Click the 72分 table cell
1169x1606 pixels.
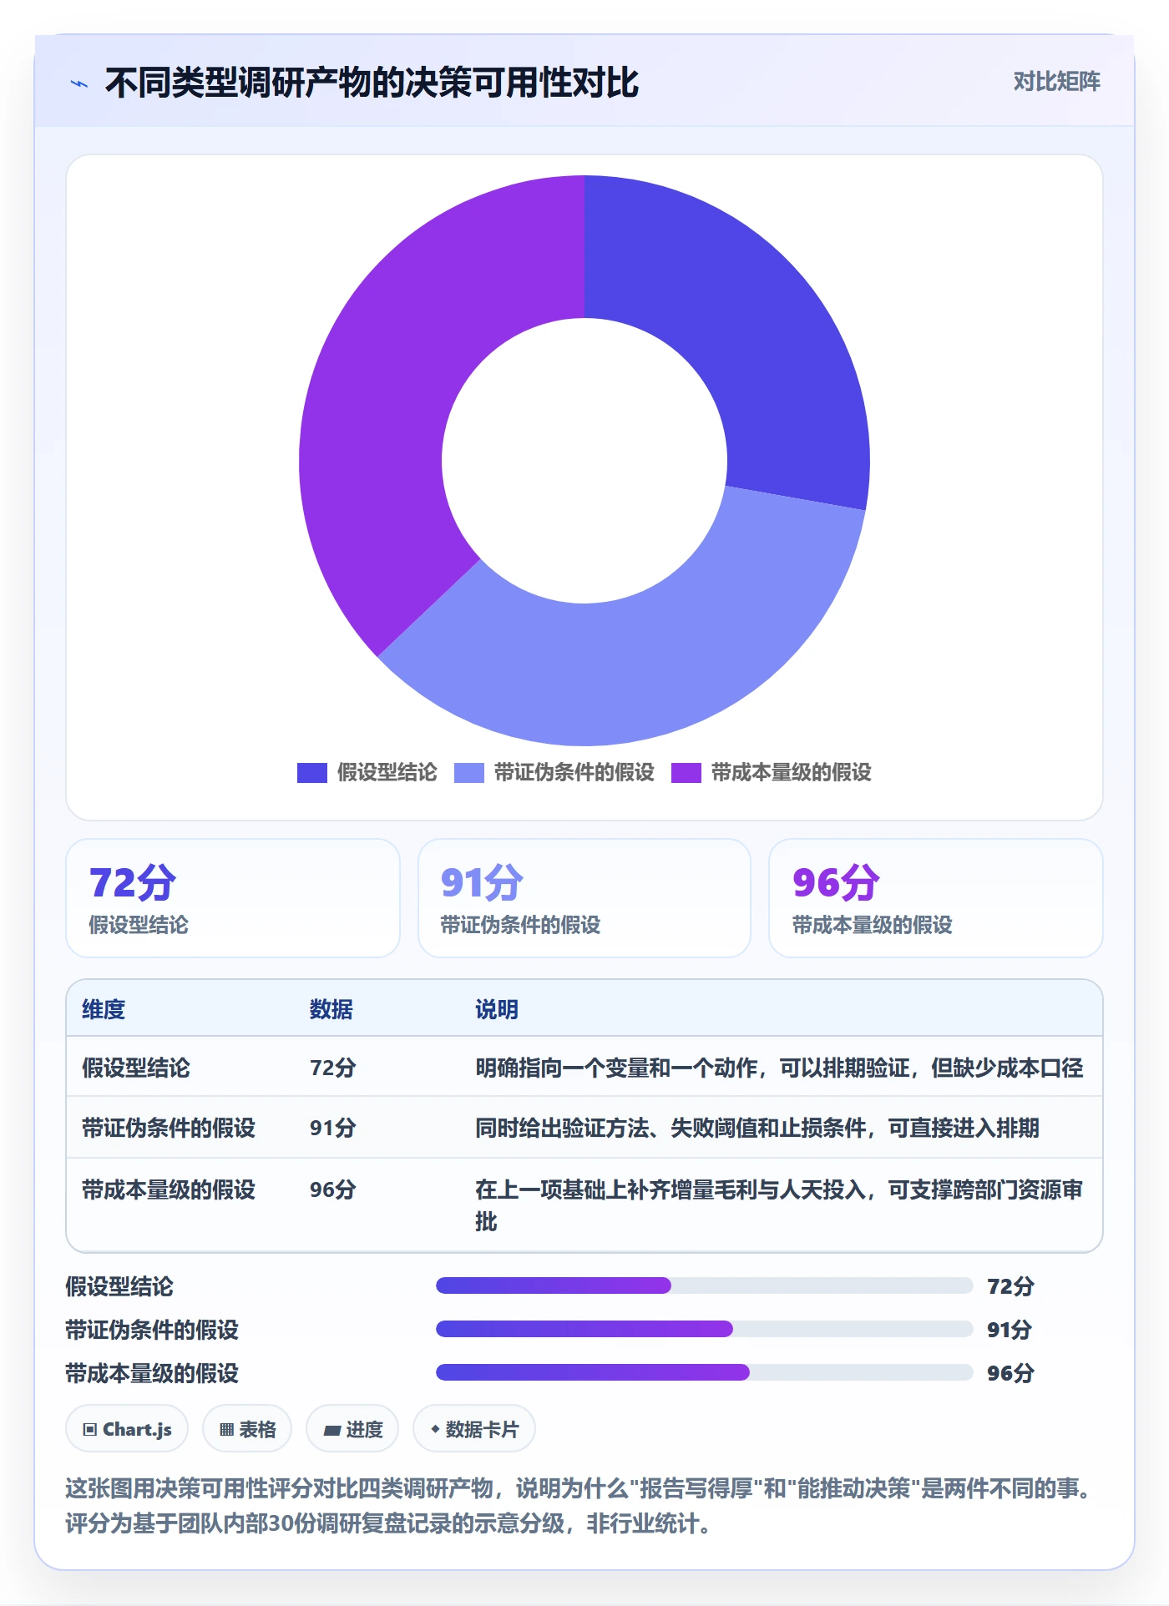click(333, 1068)
